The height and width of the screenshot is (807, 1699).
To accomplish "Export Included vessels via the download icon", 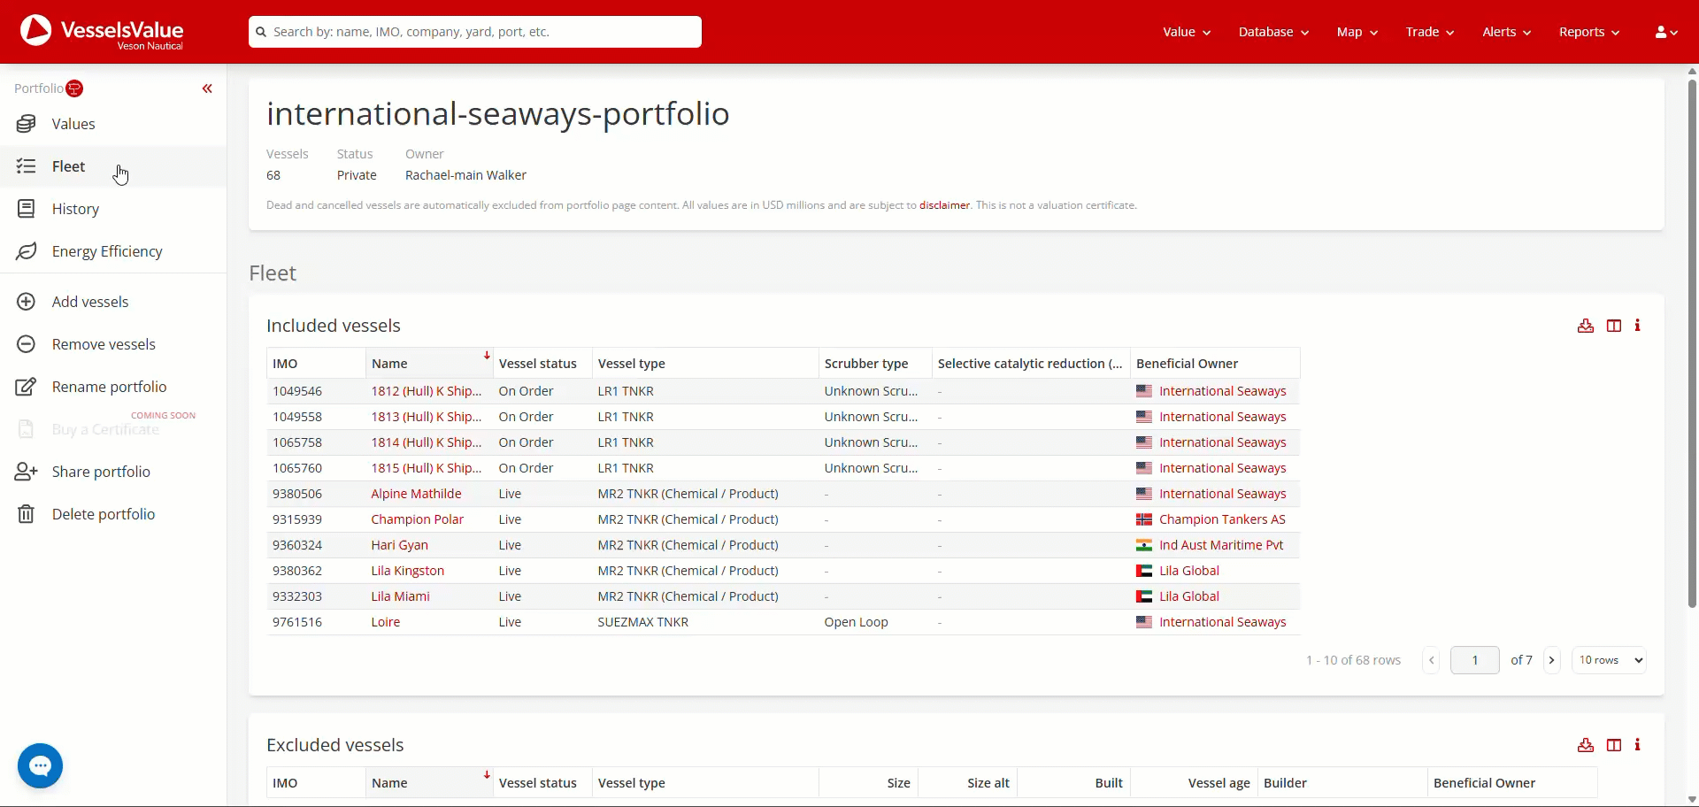I will [1585, 326].
